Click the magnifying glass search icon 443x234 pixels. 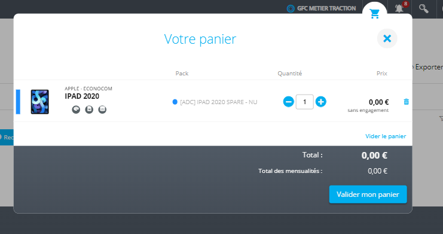pyautogui.click(x=423, y=8)
